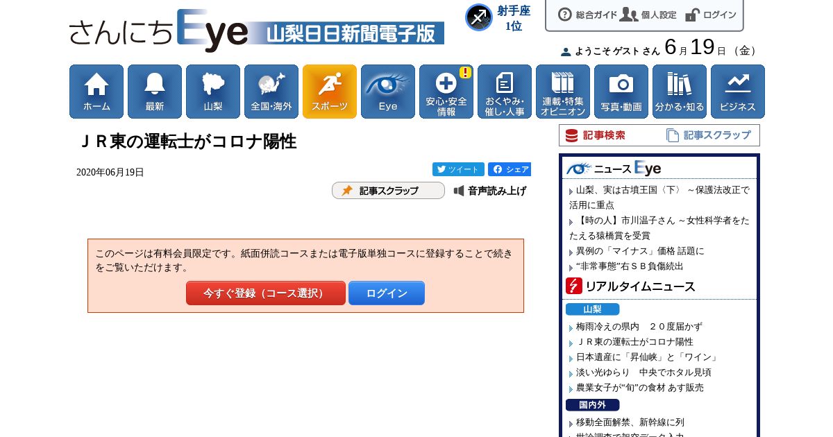Click the ニュースEye section heading
833x437 pixels.
(614, 169)
